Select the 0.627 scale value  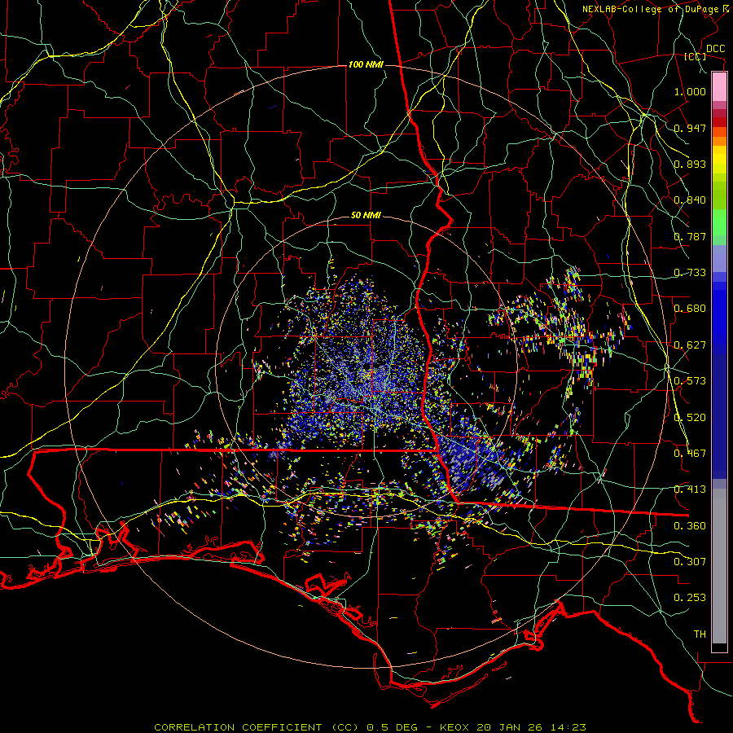(690, 345)
